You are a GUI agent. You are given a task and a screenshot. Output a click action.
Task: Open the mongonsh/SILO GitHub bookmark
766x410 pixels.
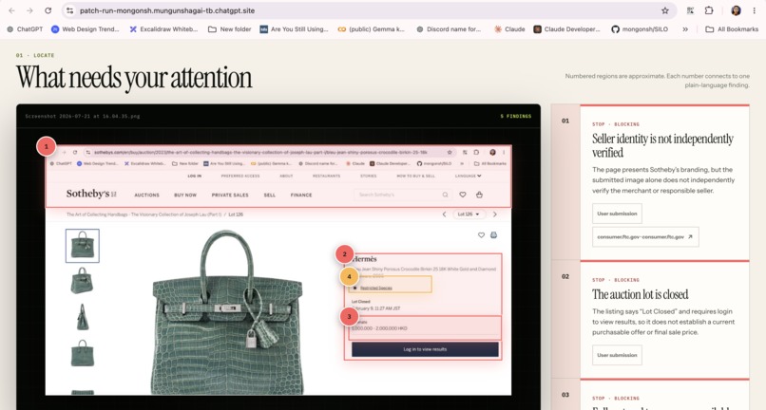[x=640, y=29]
